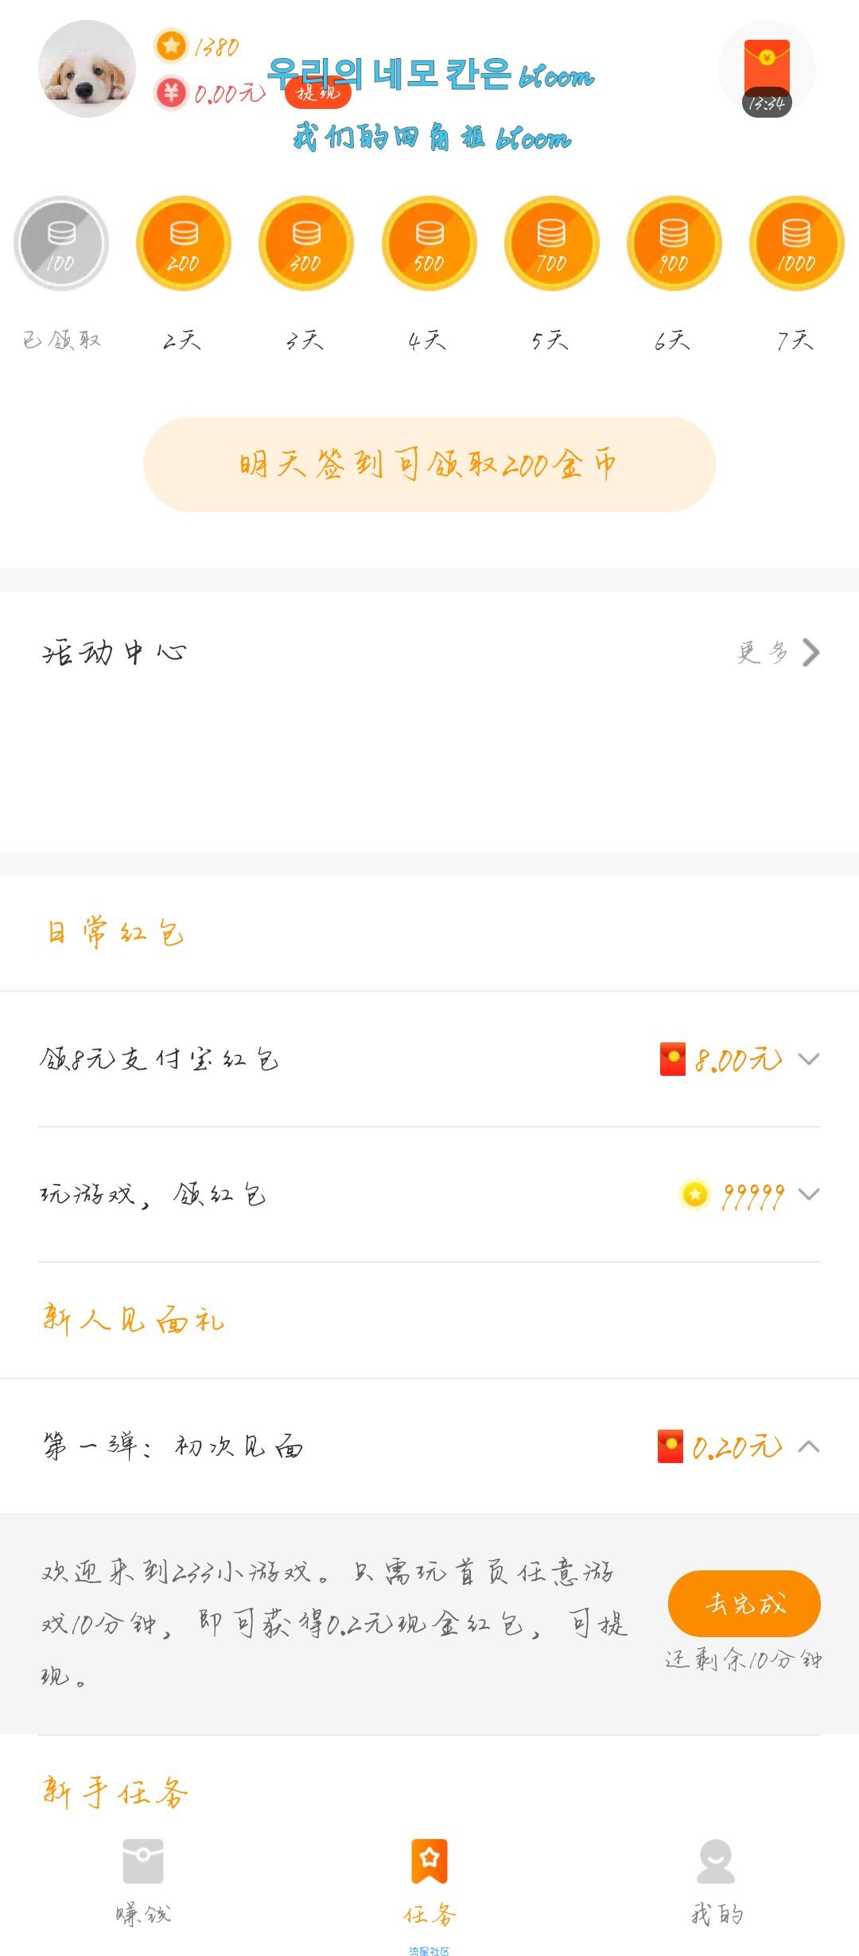Click the 提现 withdraw button
Image resolution: width=859 pixels, height=1956 pixels.
318,93
